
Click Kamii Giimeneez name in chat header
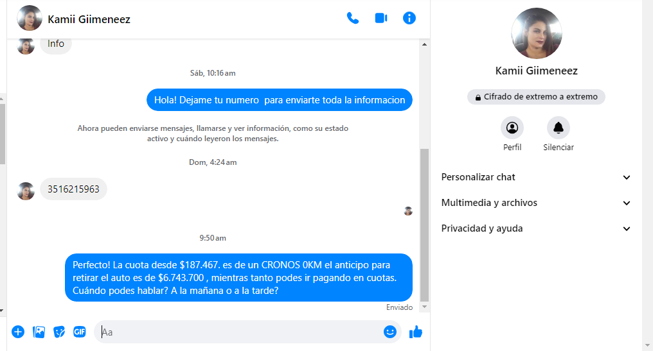click(89, 19)
